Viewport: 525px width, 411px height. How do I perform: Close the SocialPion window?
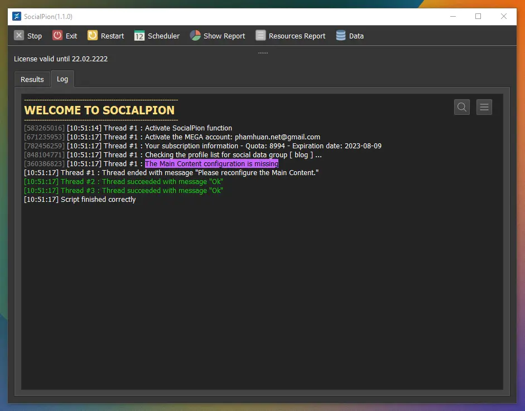point(504,16)
